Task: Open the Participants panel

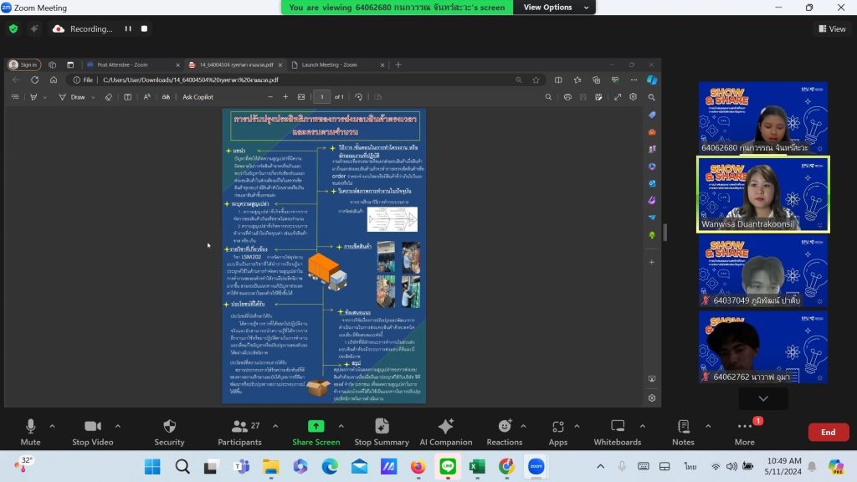Action: [239, 433]
